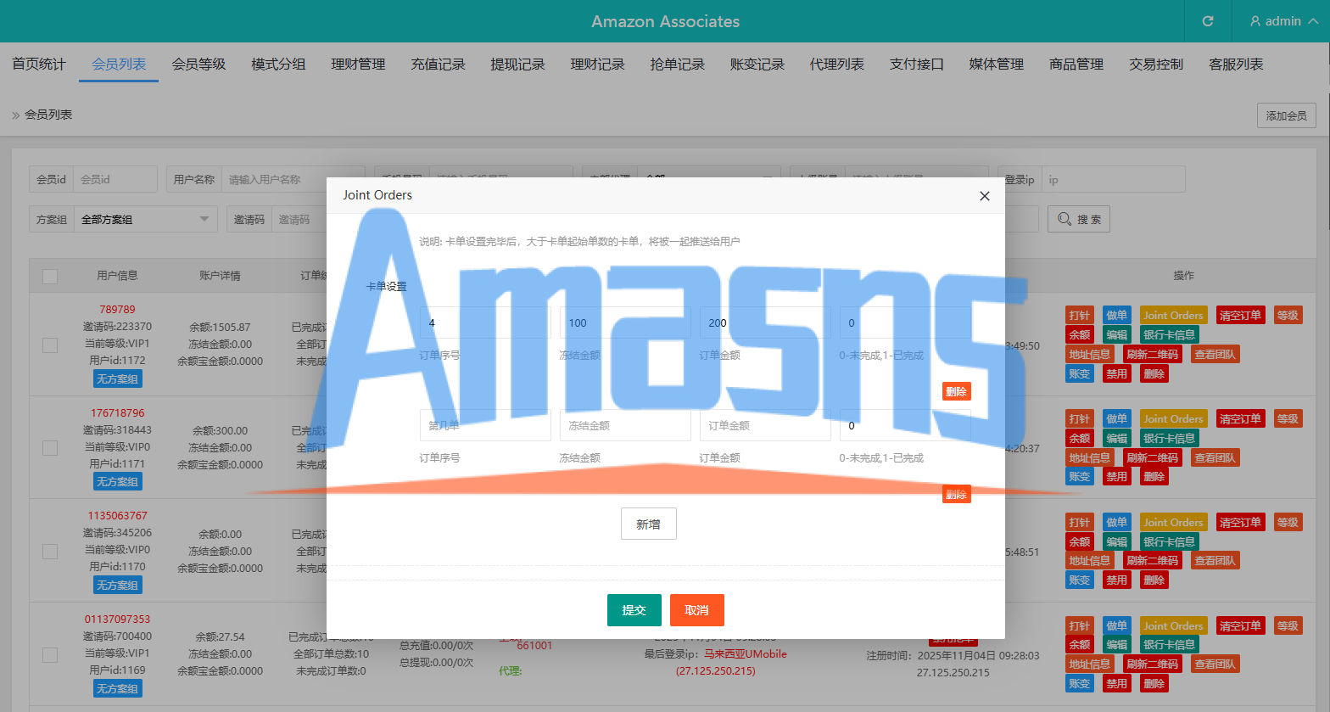Click the 添加会员 button
Image resolution: width=1330 pixels, height=712 pixels.
pos(1287,115)
